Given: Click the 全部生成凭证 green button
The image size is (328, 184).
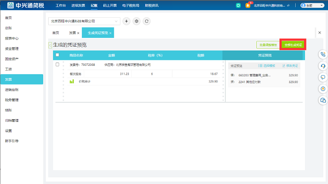Looking at the screenshot, I should pyautogui.click(x=293, y=45).
